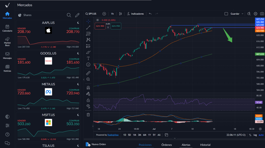Search the Shares list with magnifier
This screenshot has height=148, width=265.
69,15
